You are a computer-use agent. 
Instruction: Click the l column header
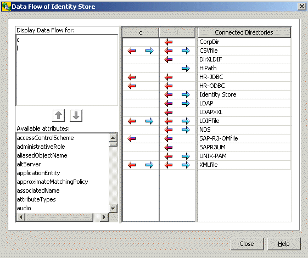tap(177, 32)
